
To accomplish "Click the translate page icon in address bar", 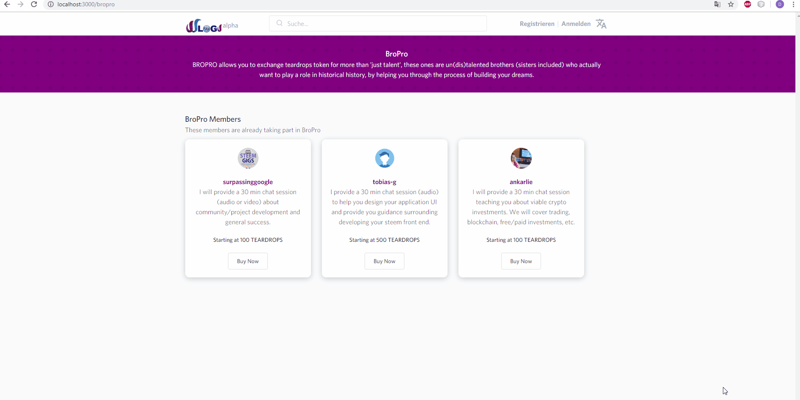I will pos(717,4).
